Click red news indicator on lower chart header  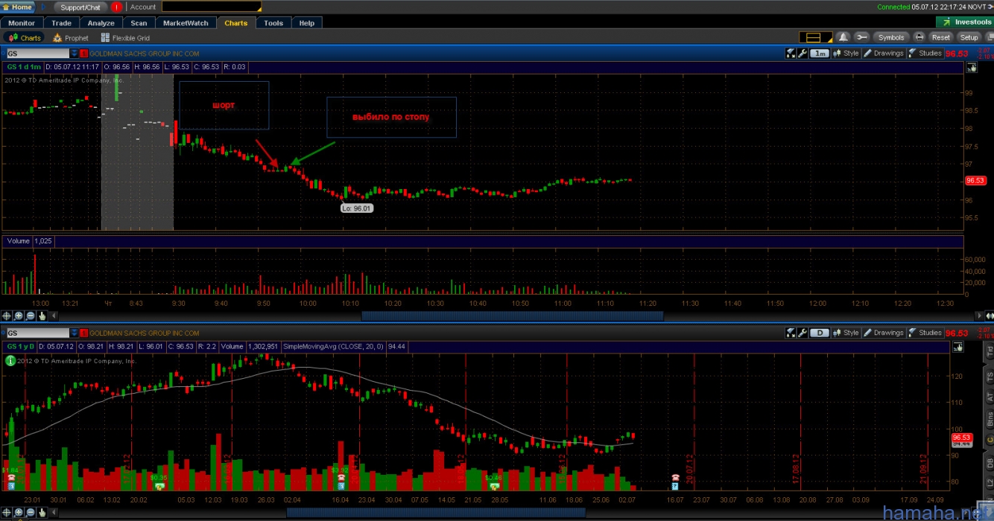pos(84,333)
